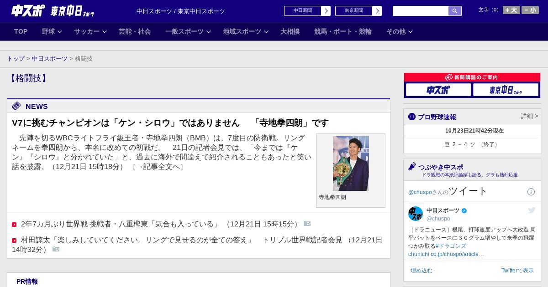Click red bullet icon before 八重樫東 article
Screen dimensions: 548x287
coord(14,225)
